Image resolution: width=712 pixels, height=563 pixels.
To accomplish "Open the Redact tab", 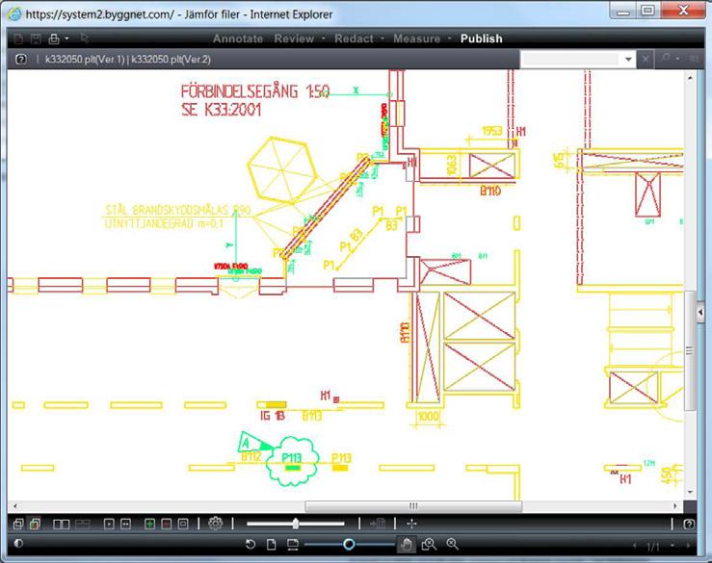I will [x=354, y=38].
